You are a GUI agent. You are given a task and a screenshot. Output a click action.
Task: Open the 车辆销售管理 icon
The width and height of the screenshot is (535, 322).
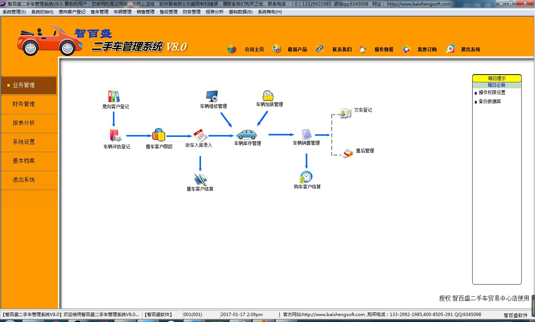[306, 134]
